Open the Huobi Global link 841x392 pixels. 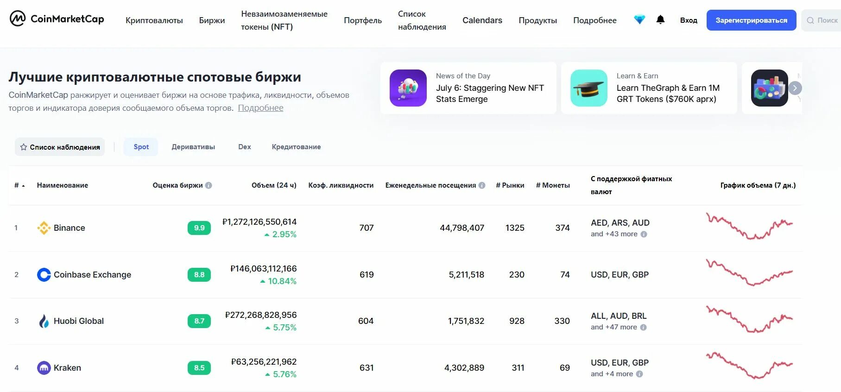79,321
